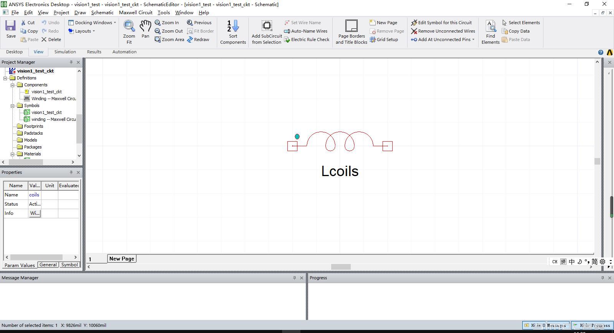The width and height of the screenshot is (614, 333).
Task: Open help question mark icon
Action: tap(601, 52)
